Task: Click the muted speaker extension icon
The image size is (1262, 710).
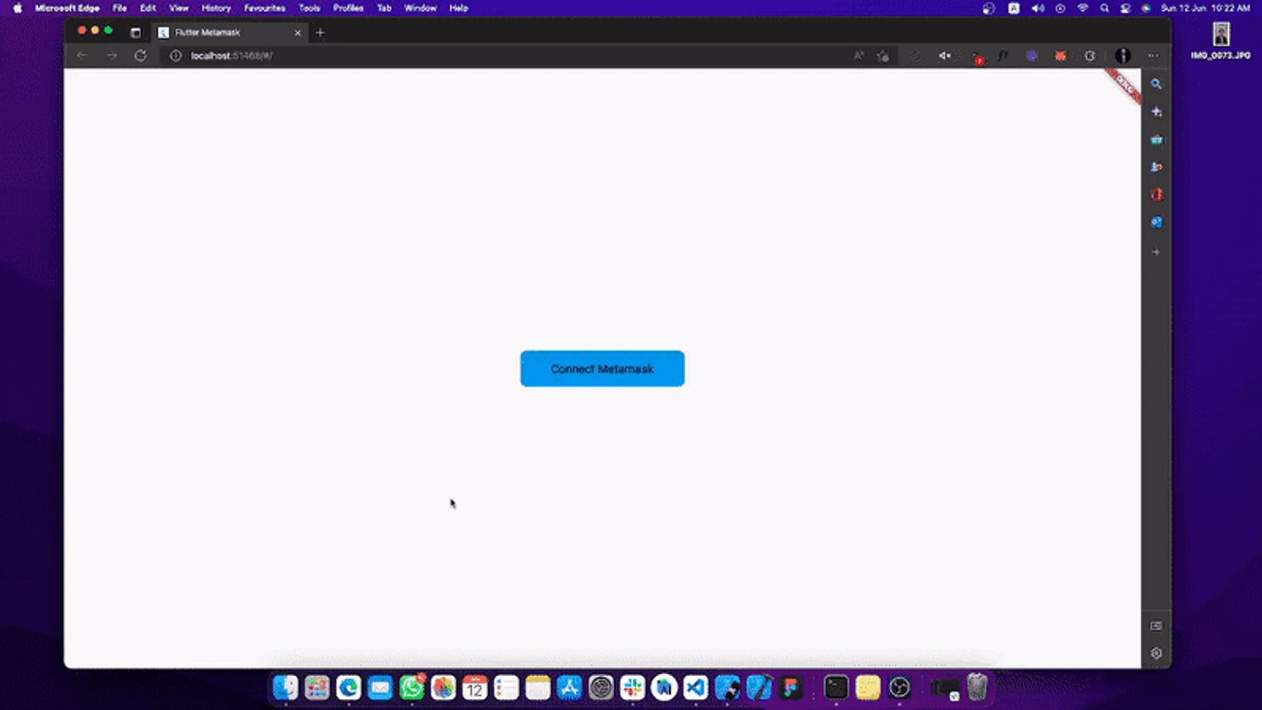Action: [x=945, y=56]
